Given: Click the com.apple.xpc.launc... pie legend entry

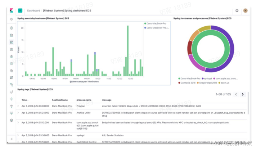Looking at the screenshot, I should [225, 79].
